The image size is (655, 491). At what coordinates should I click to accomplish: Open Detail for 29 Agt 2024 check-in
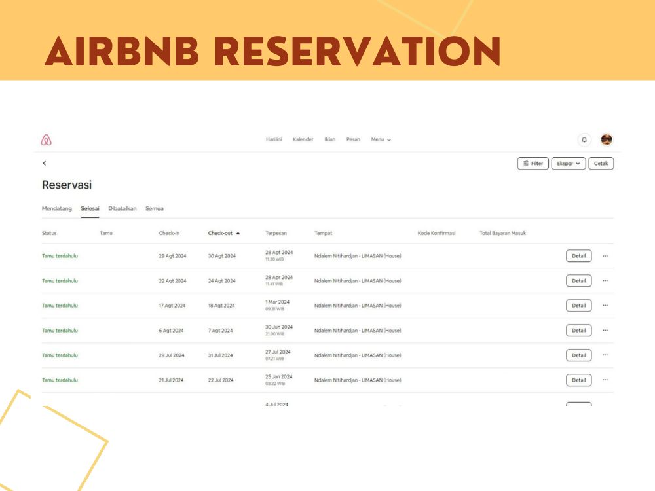click(579, 256)
